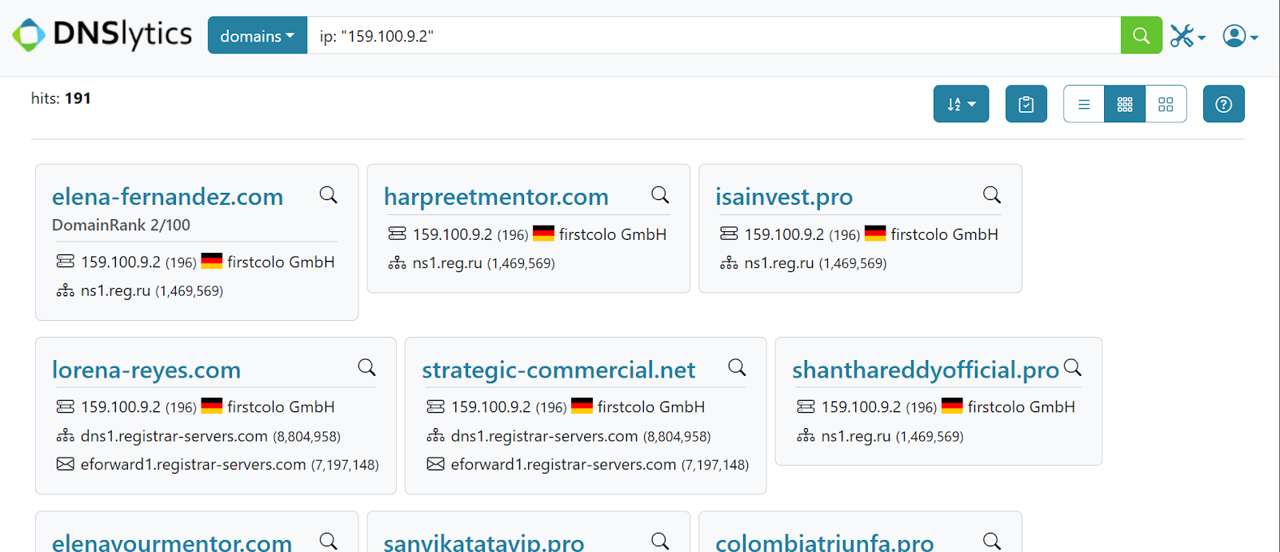
Task: Switch to list view
Action: click(x=1084, y=104)
